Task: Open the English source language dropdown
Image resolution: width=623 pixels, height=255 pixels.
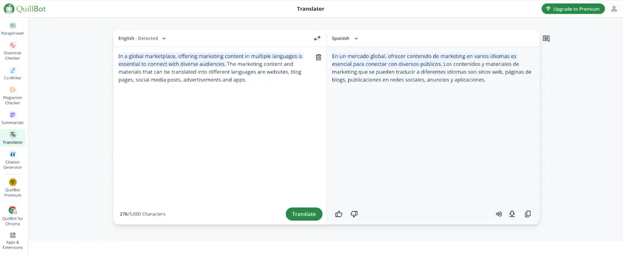Action: (142, 38)
